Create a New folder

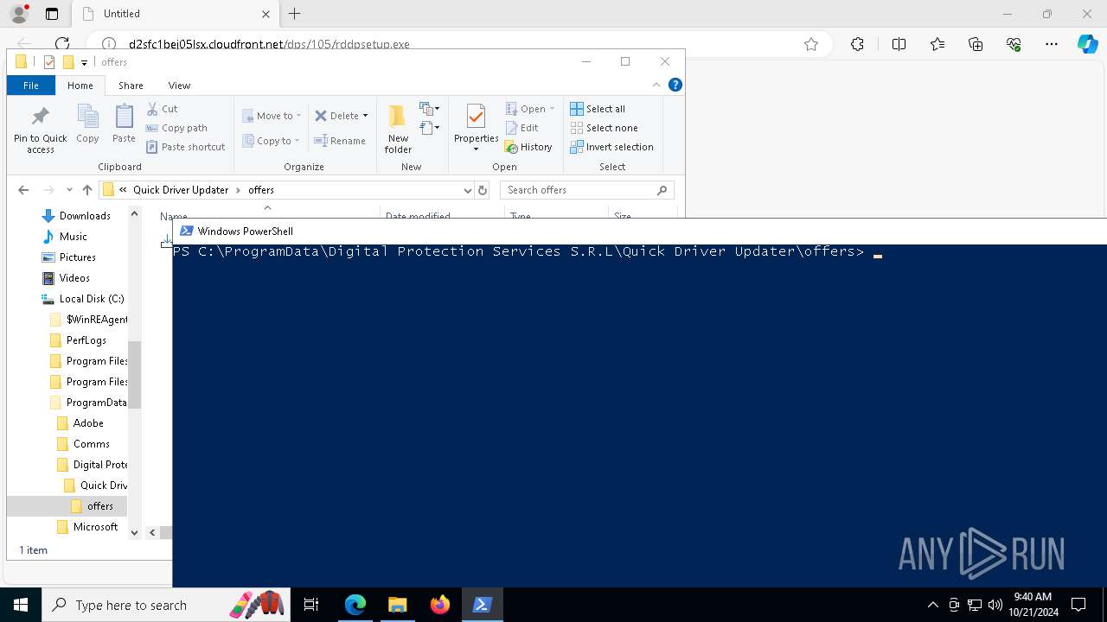tap(398, 130)
